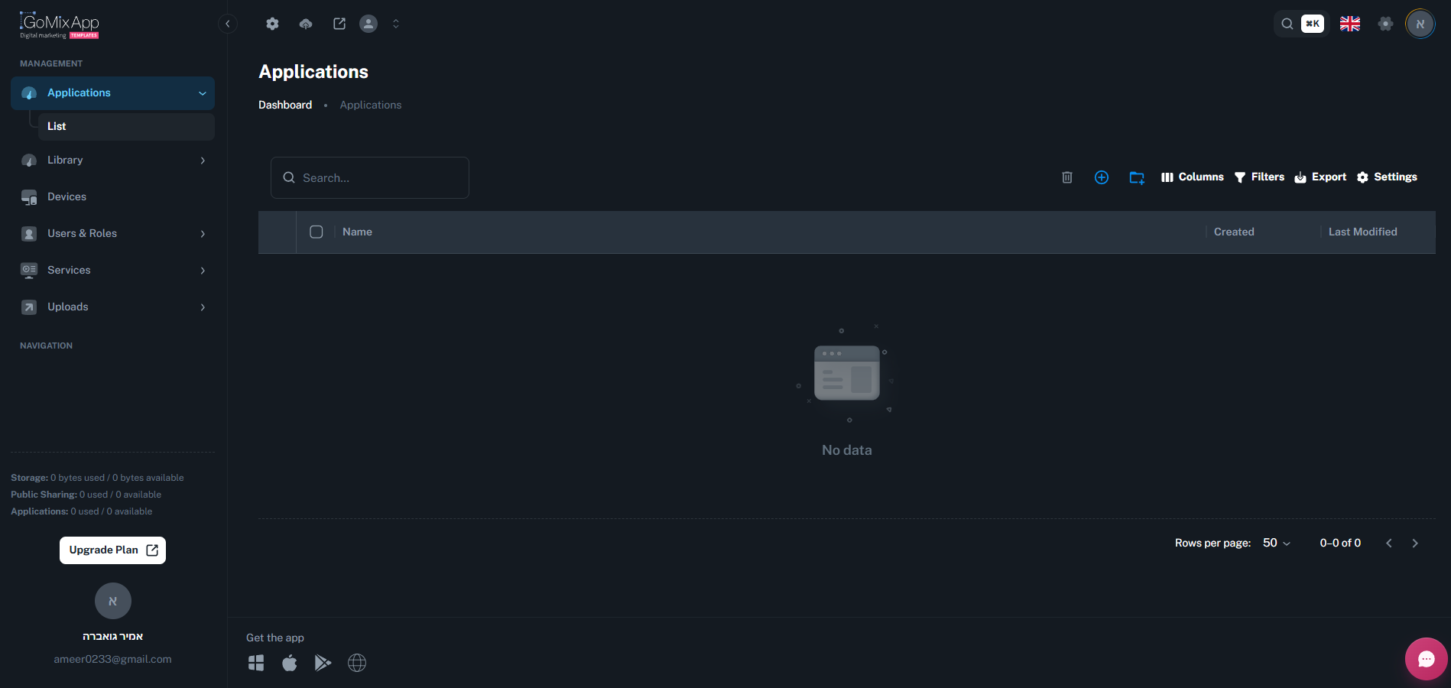1451x688 pixels.
Task: Collapse the sidebar with the arrow button
Action: [x=228, y=24]
